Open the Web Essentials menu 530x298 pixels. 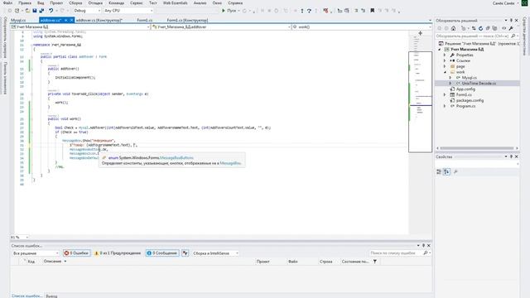tap(175, 2)
